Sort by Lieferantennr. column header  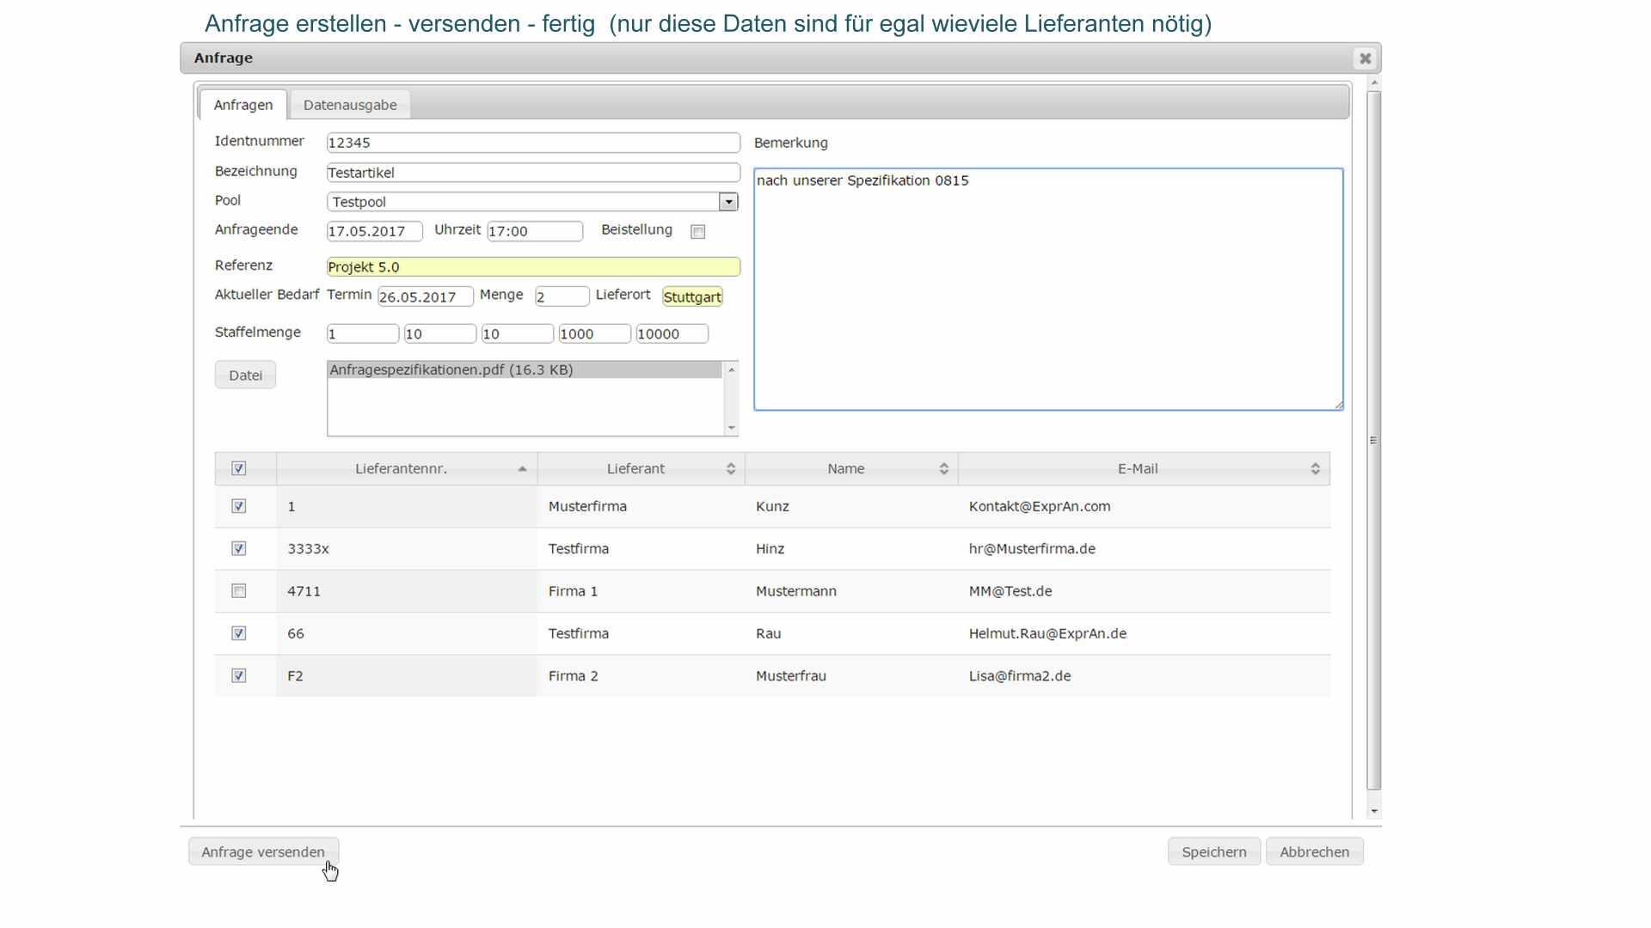pos(407,468)
